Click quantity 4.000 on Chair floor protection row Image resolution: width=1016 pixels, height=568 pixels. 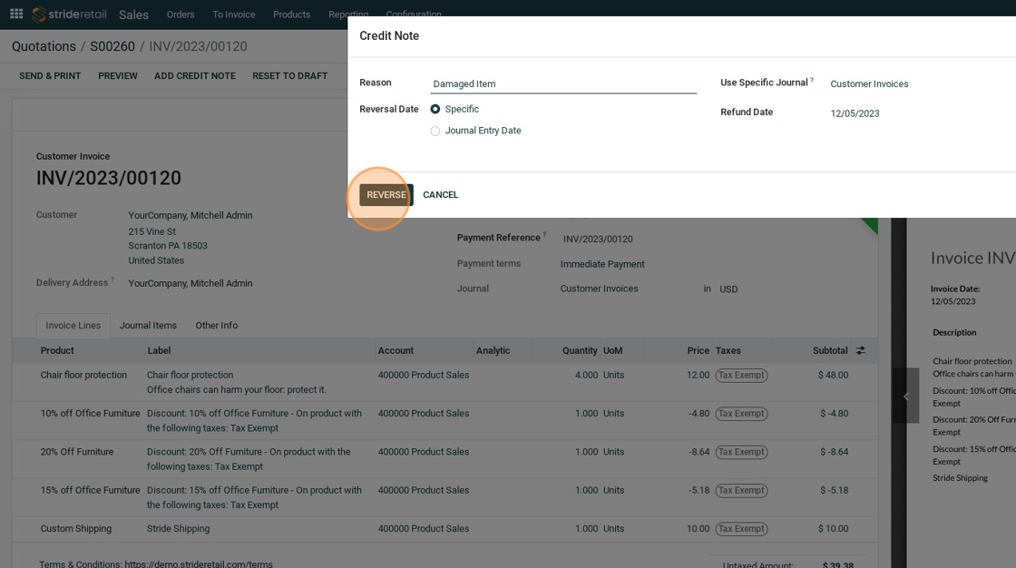click(x=586, y=375)
